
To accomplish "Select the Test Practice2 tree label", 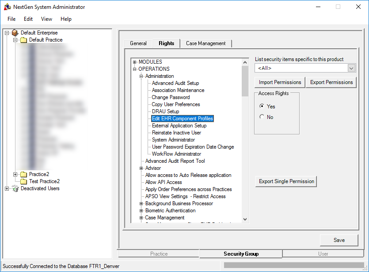I will [x=45, y=182].
